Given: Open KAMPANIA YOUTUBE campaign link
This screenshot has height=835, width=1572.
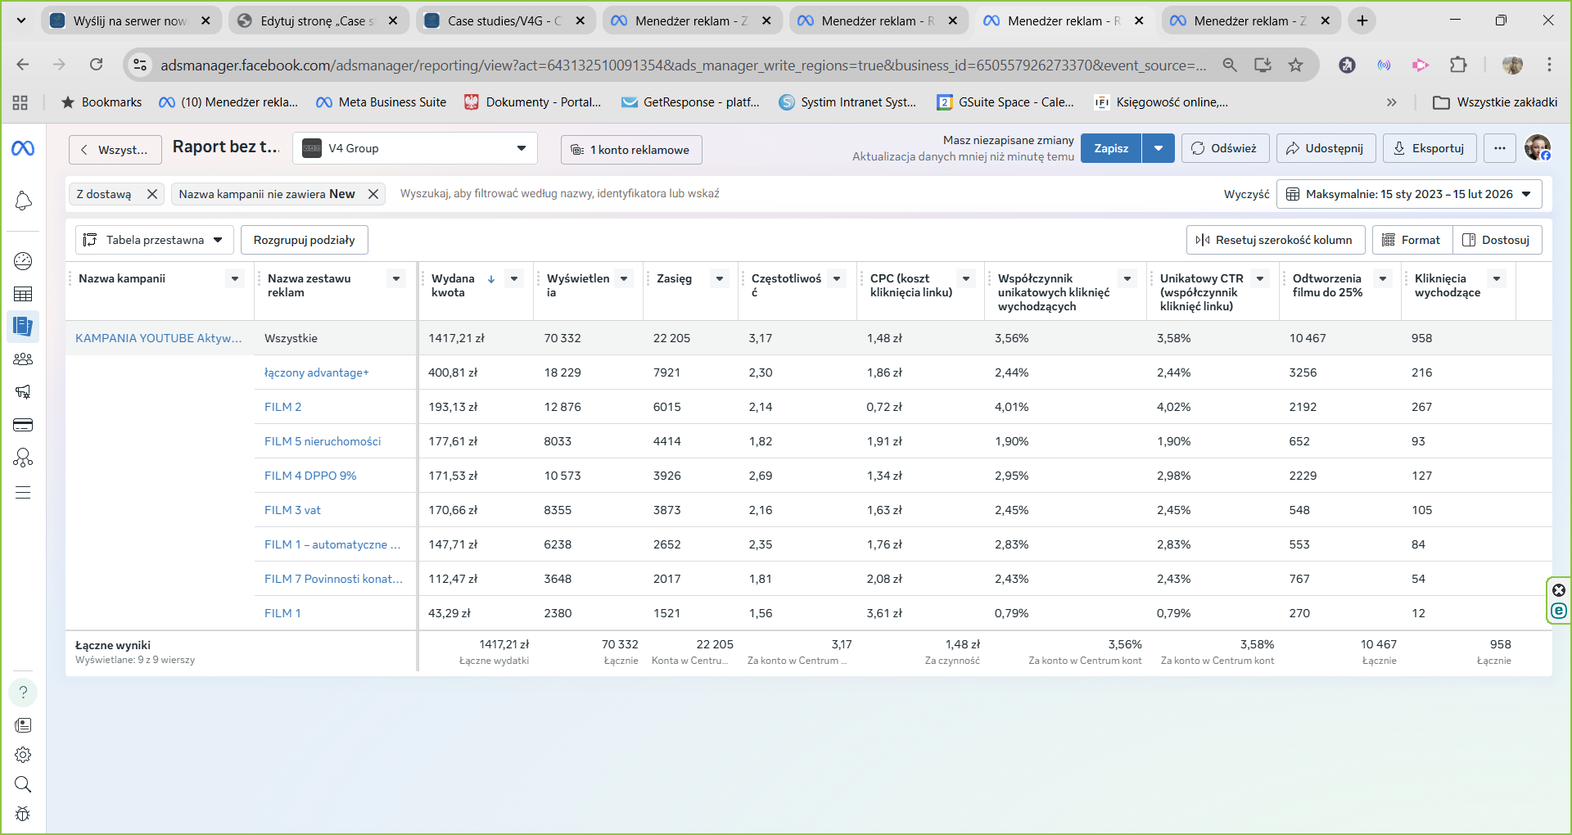Looking at the screenshot, I should coord(159,338).
